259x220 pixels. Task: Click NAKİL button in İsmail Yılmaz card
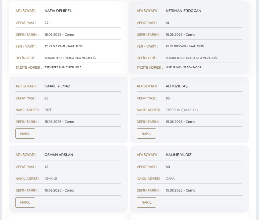pyautogui.click(x=25, y=134)
